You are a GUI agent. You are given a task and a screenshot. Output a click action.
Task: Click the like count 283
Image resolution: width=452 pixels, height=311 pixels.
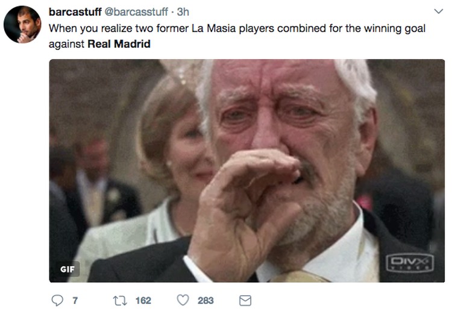(206, 300)
